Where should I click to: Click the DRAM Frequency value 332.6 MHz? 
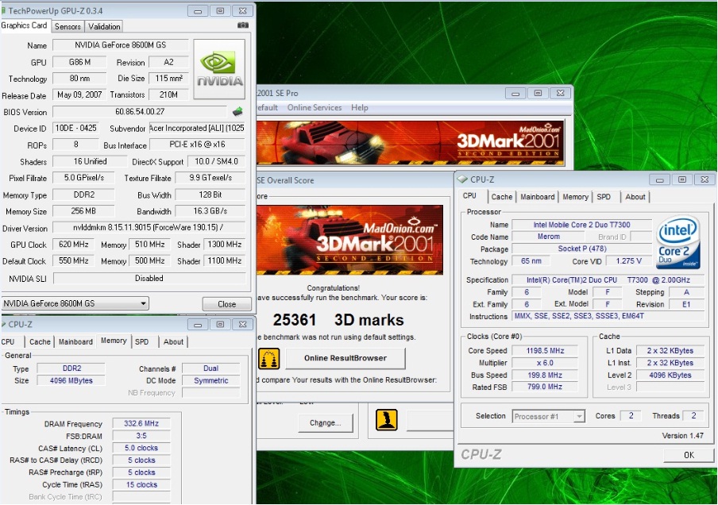pyautogui.click(x=141, y=423)
